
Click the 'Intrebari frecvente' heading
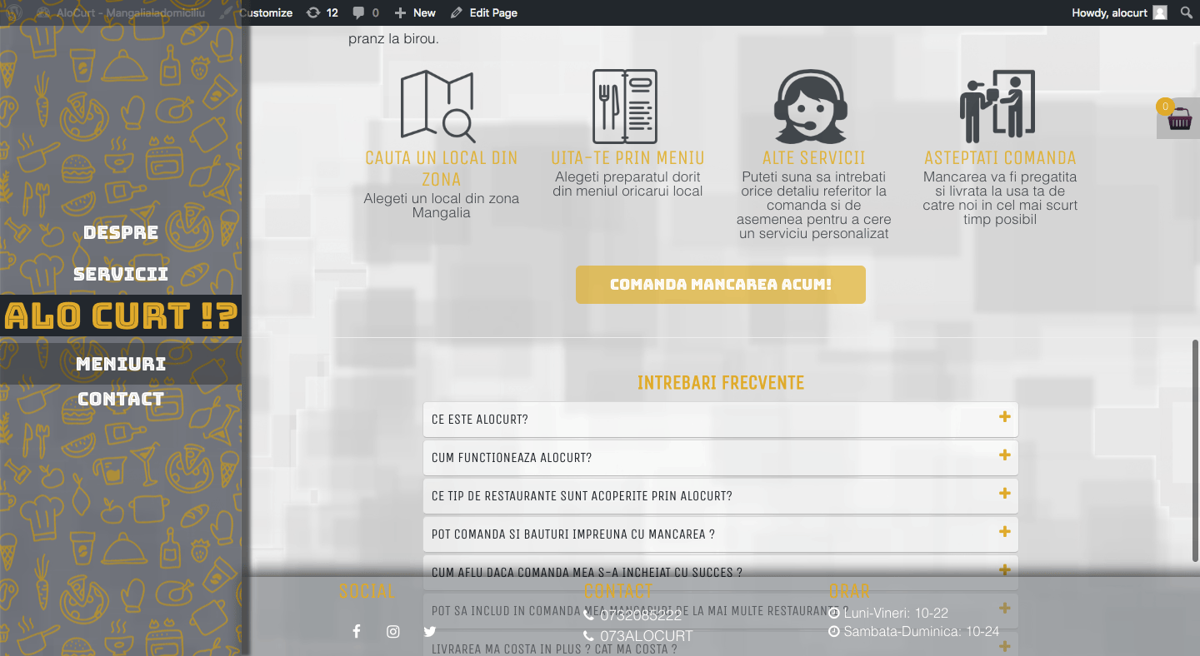[721, 383]
